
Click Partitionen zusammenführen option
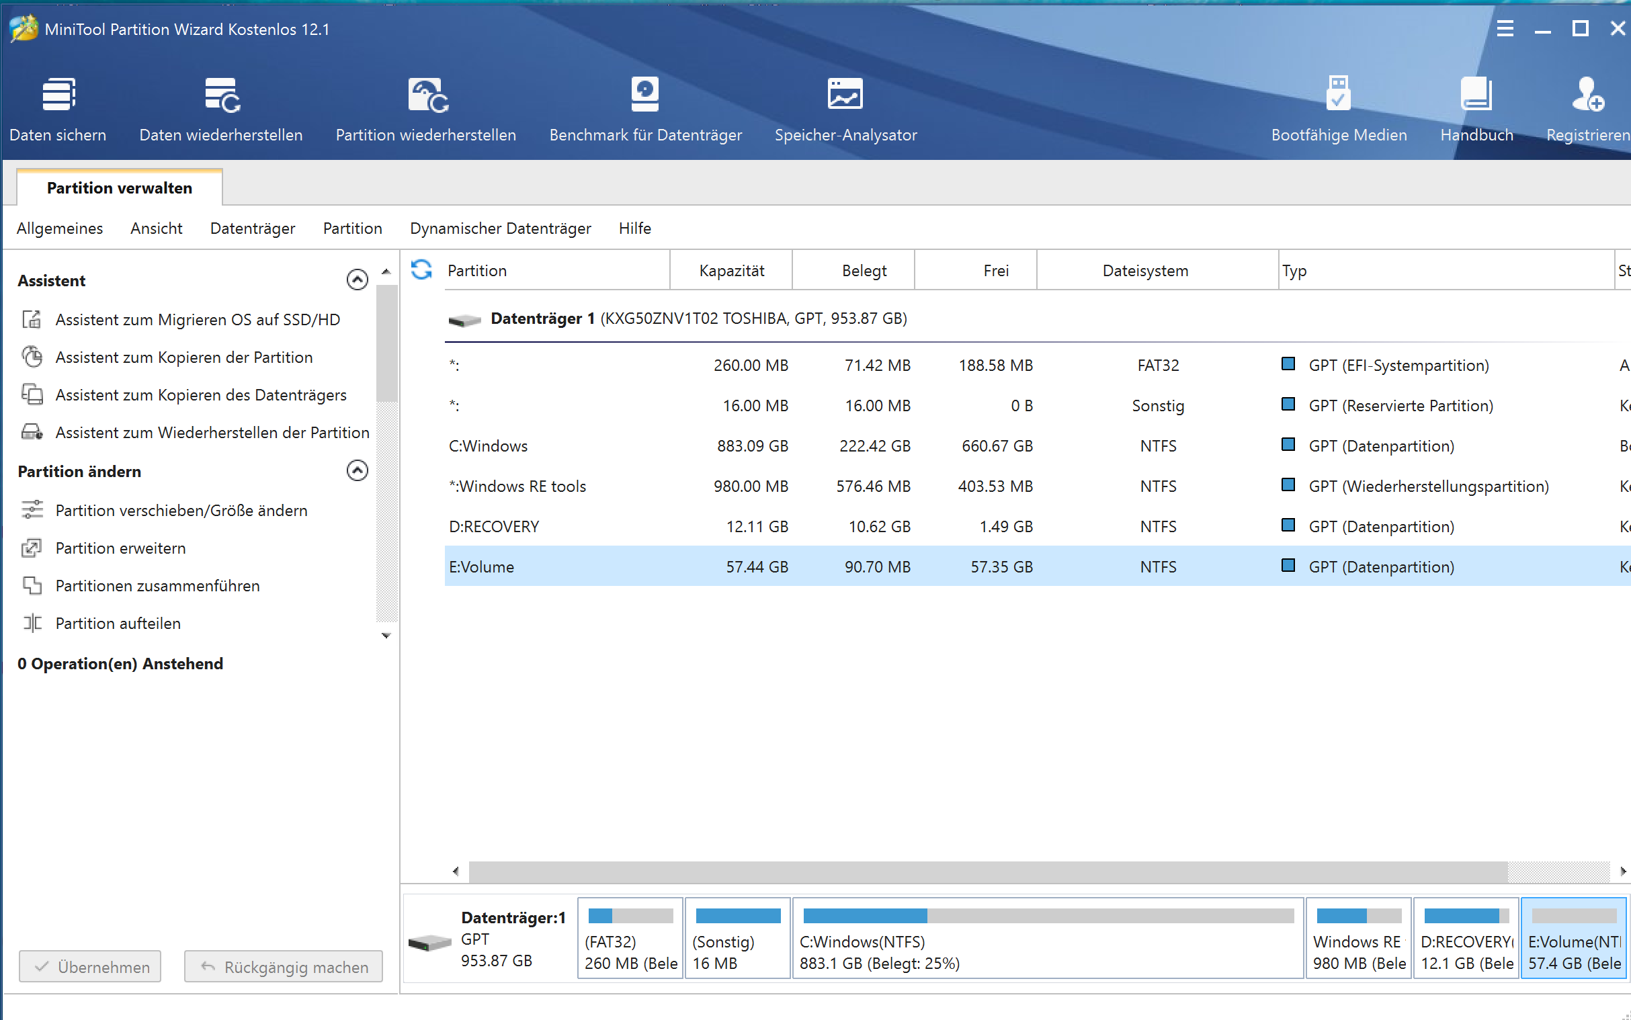pos(157,585)
